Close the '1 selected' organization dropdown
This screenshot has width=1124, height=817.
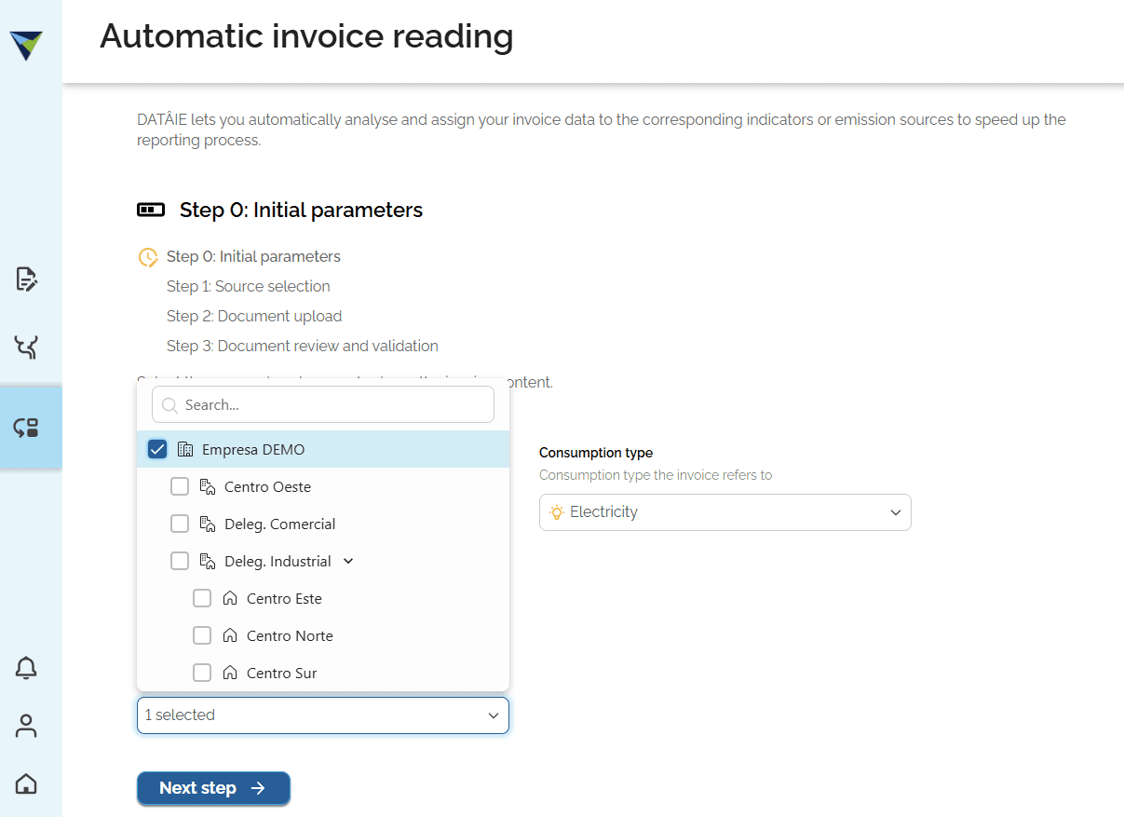tap(322, 715)
